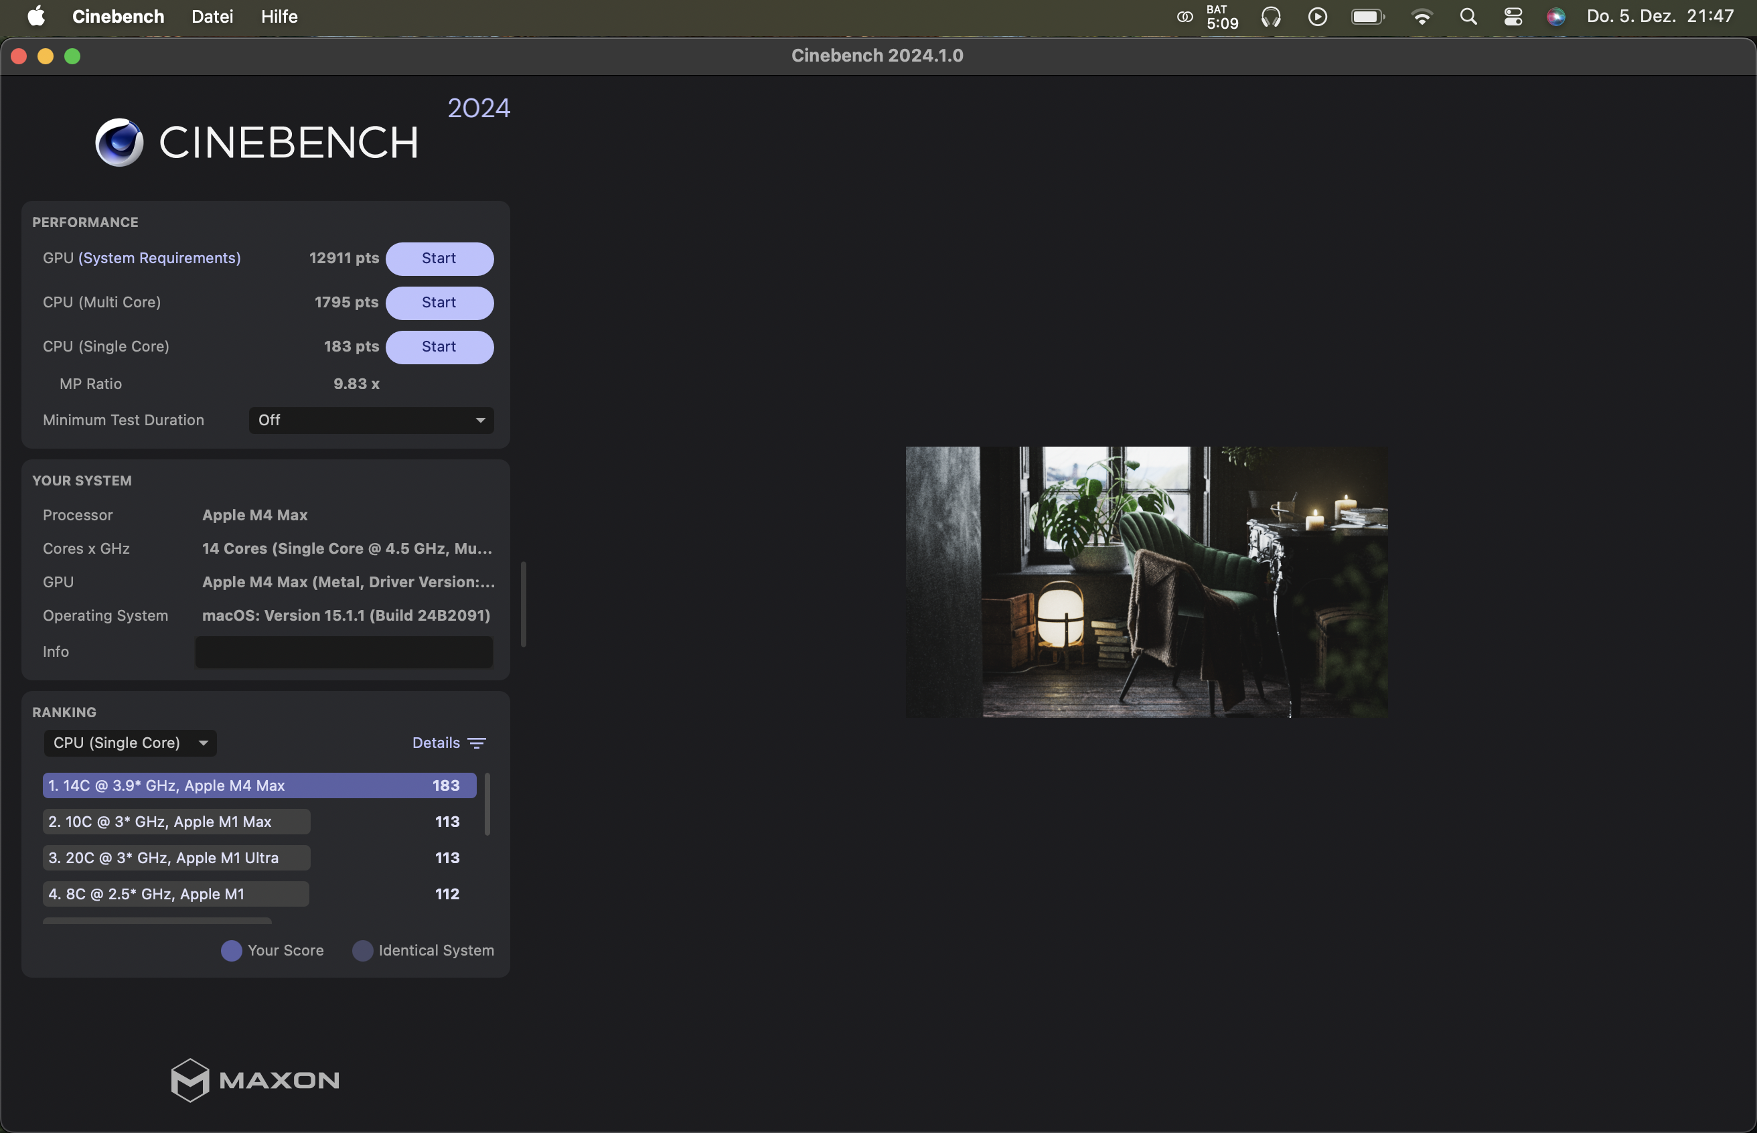This screenshot has width=1757, height=1133.
Task: Click the Cinebench 2024.1.0 window title
Action: (877, 56)
